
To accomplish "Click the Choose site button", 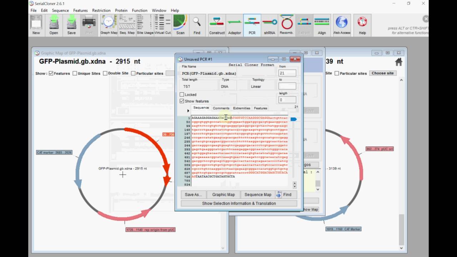I will pos(382,73).
